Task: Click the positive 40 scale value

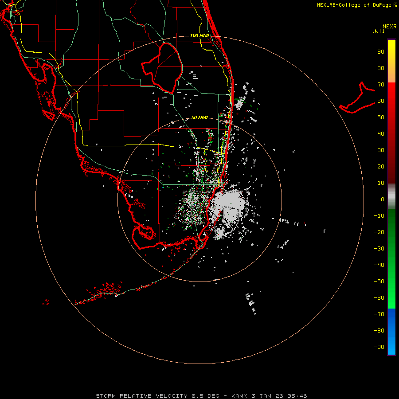Action: [381, 134]
